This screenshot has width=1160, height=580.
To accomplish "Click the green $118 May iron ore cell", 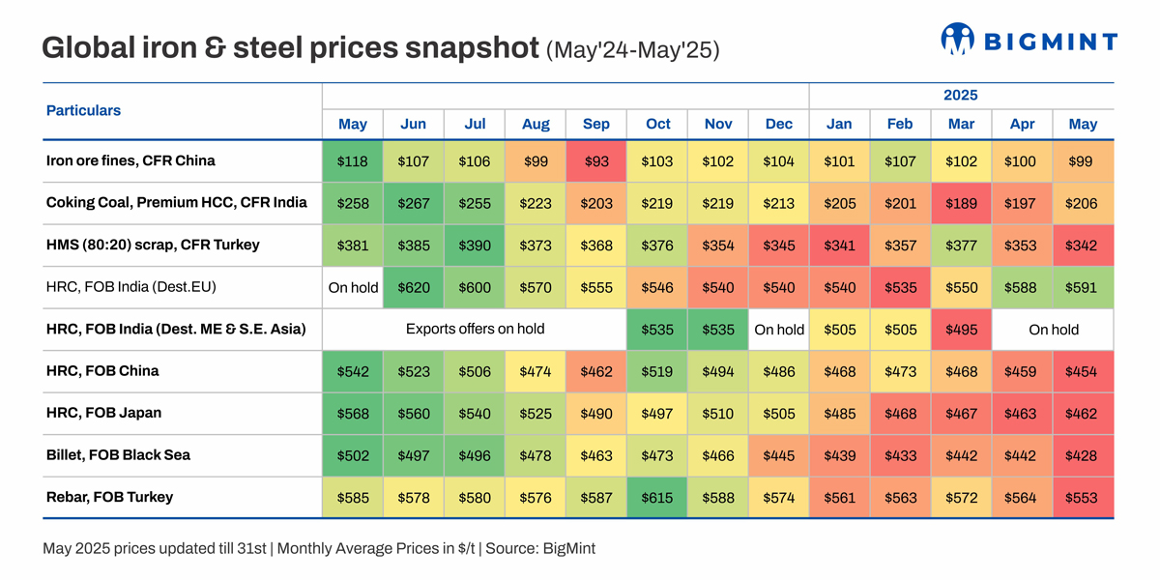I will pyautogui.click(x=353, y=161).
